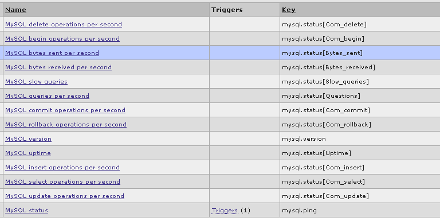Open MySQL bytes received per second item
Viewport: 440px width, 218px height.
point(58,68)
